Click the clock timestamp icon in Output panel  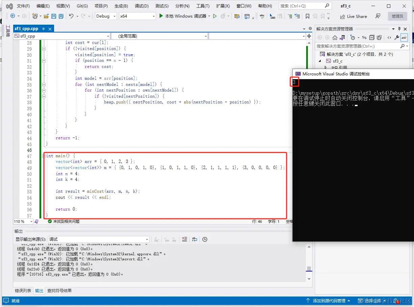tap(205, 239)
